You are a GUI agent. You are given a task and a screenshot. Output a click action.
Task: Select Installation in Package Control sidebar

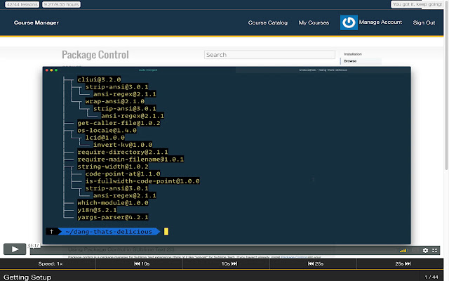pos(353,54)
